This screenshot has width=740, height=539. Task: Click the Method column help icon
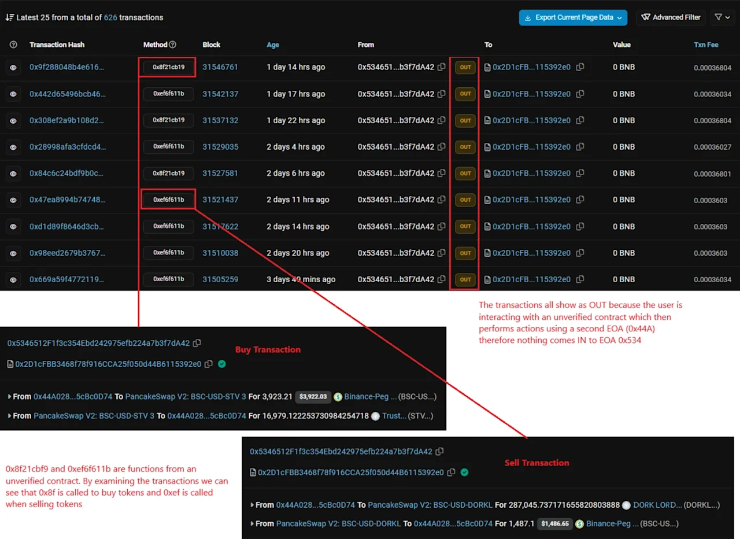click(x=172, y=45)
